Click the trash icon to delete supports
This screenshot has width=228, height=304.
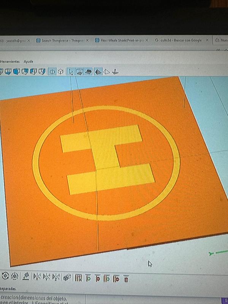[x=126, y=279]
